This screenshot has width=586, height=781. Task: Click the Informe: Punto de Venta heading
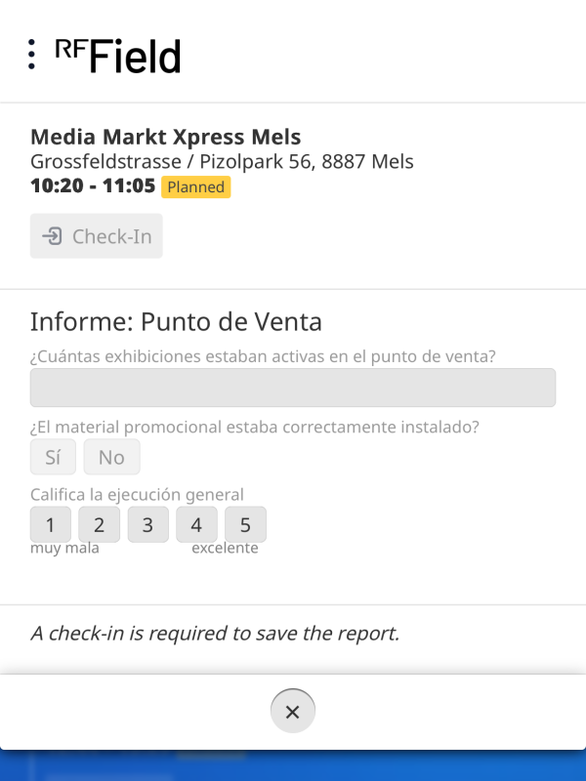coord(176,321)
